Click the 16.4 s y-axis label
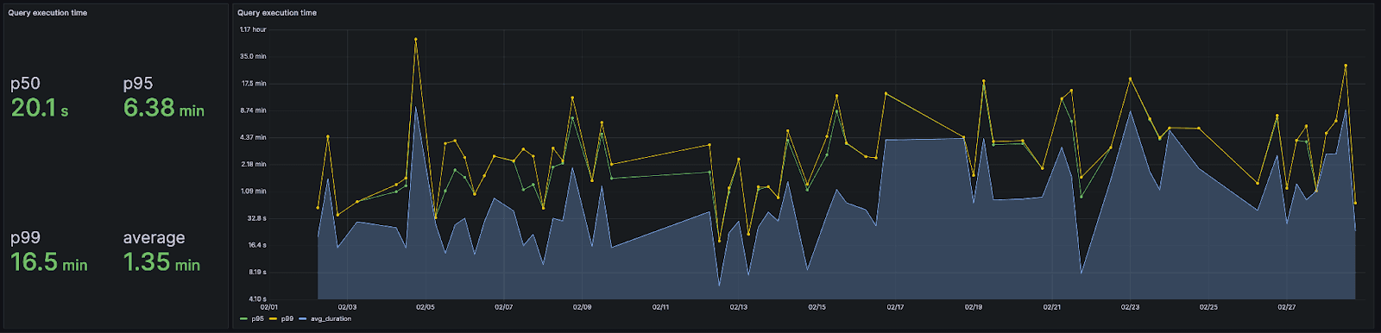 [x=256, y=245]
